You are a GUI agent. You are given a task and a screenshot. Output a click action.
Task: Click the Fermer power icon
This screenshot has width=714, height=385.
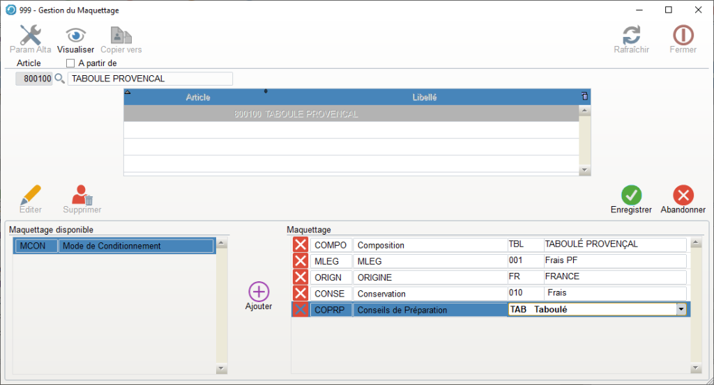[683, 36]
